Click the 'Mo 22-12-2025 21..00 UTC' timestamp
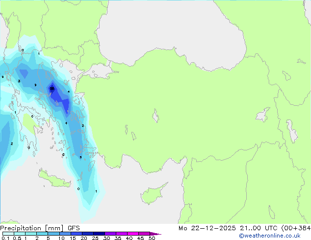This screenshot has width=311, height=240. click(228, 228)
